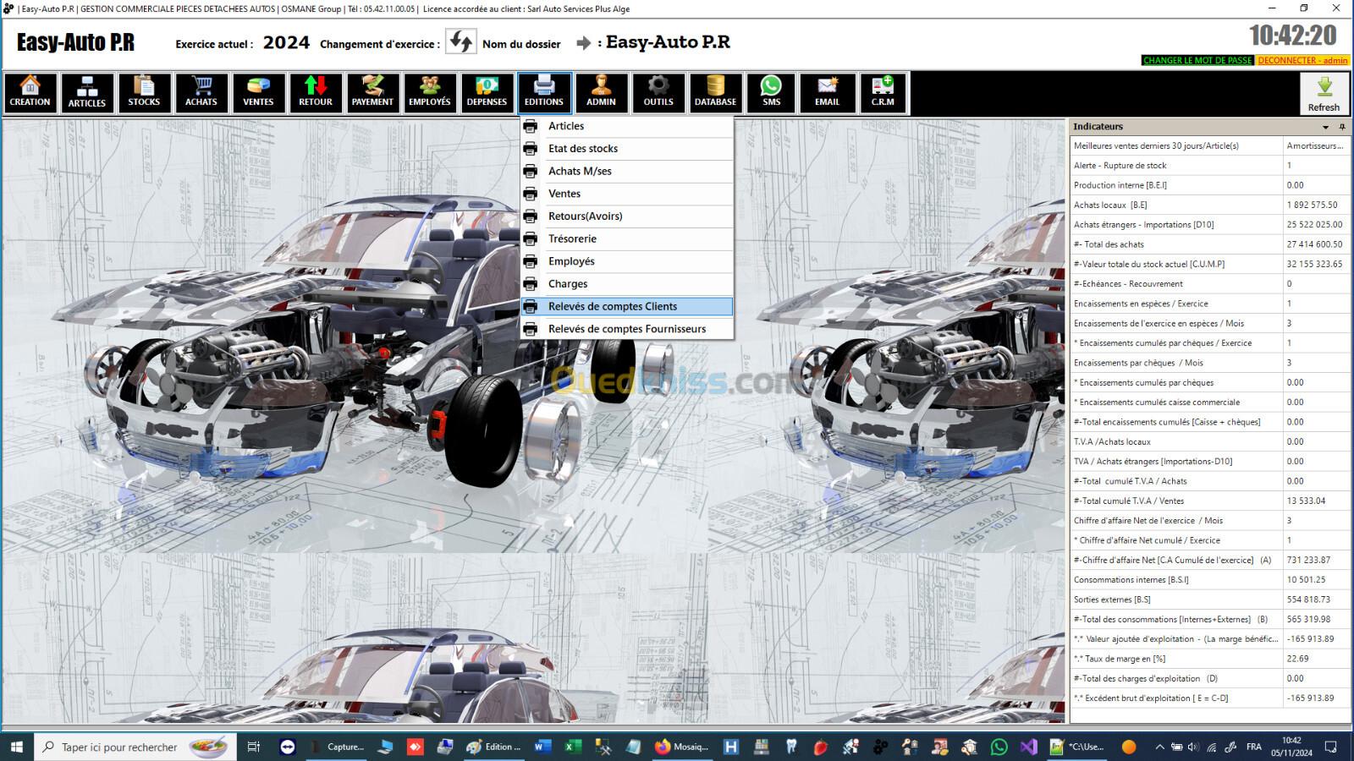1354x761 pixels.
Task: Click CHANGER LE MOT DE PASSE
Action: 1197,60
